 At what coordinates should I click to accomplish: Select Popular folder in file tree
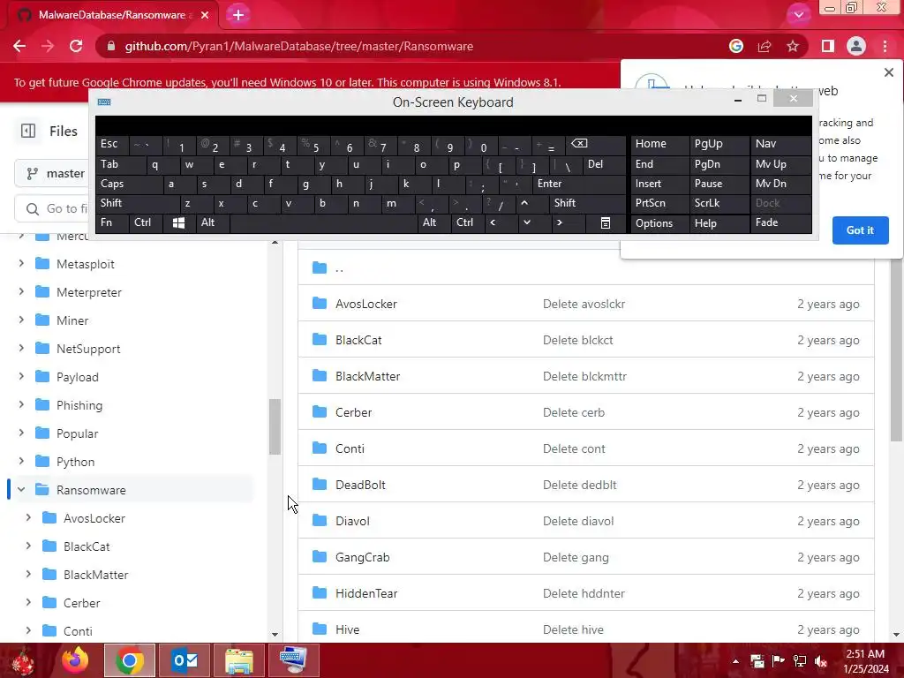coord(78,433)
